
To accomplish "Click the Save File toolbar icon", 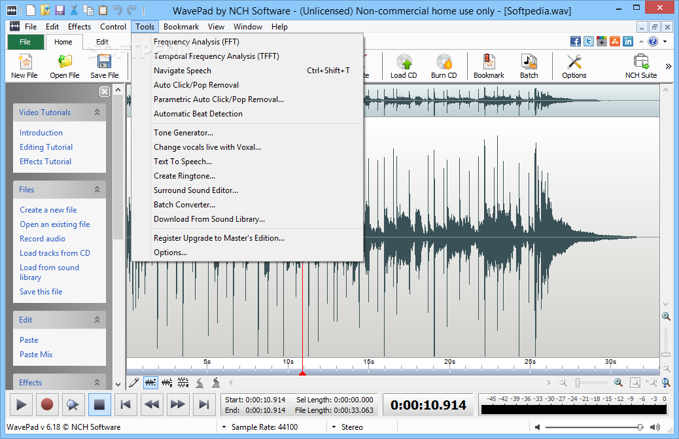I will pos(105,66).
